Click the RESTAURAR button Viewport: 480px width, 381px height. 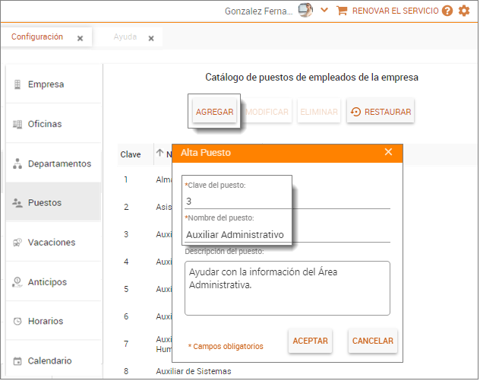click(x=381, y=112)
